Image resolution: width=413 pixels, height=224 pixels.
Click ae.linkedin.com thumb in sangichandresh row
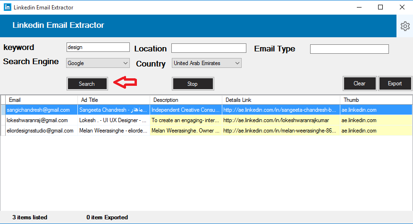tap(376, 110)
